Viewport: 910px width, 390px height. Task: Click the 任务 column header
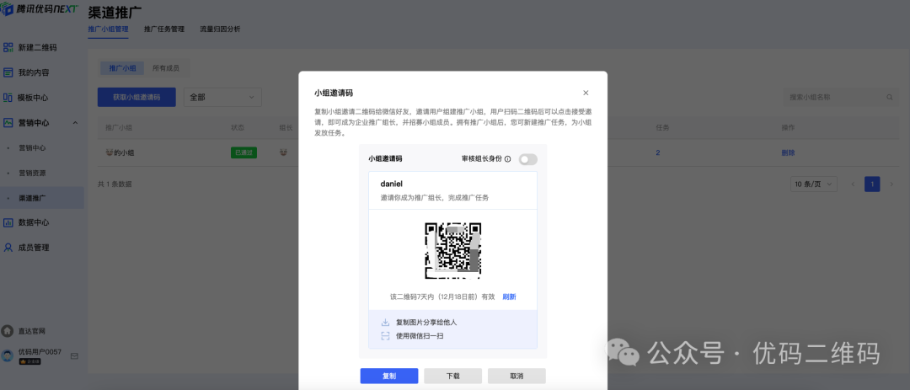[662, 127]
